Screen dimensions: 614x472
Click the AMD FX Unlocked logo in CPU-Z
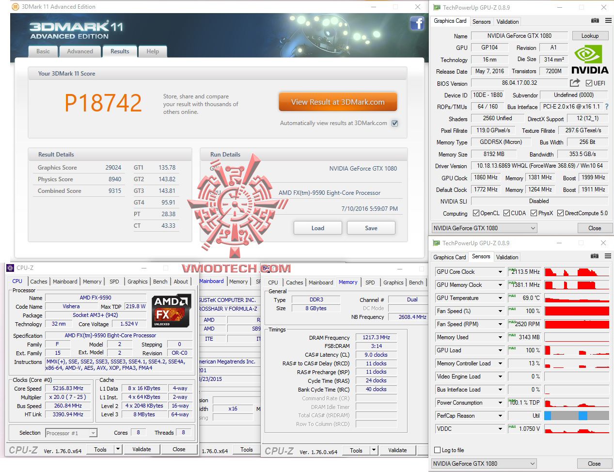tap(172, 312)
